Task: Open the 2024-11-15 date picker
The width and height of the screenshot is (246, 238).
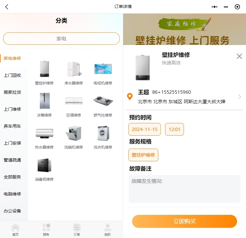Action: click(x=144, y=129)
